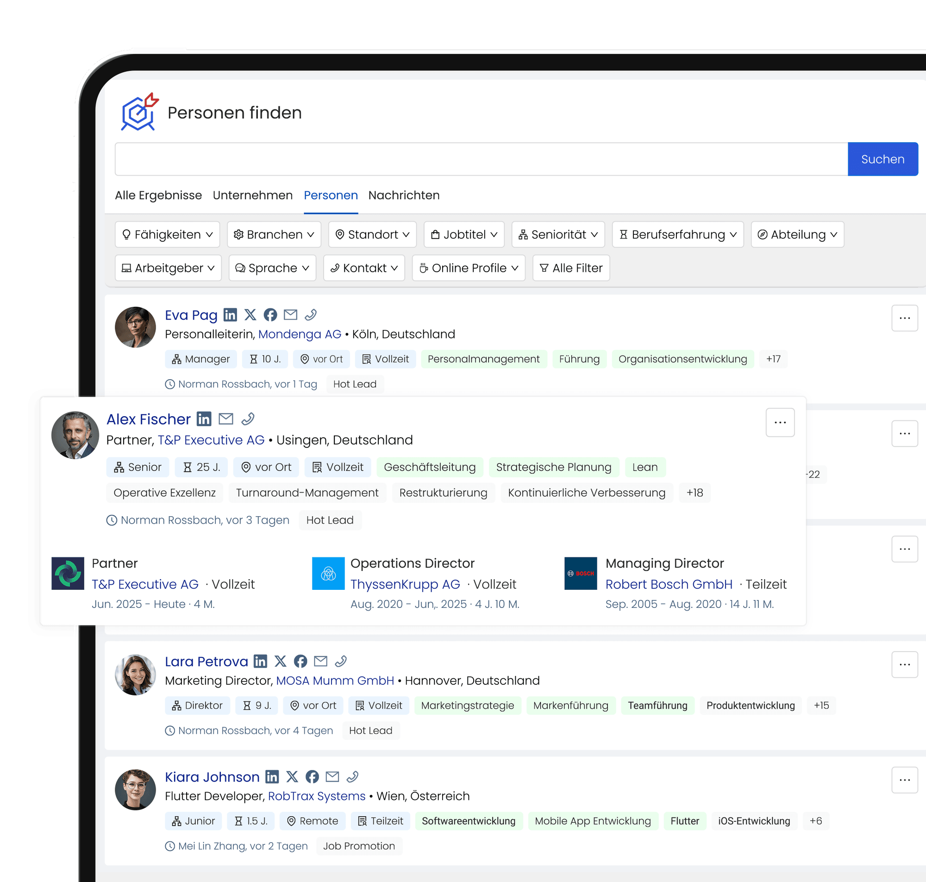Click Kiara Johnson's email icon
This screenshot has height=882, width=926.
pyautogui.click(x=332, y=777)
